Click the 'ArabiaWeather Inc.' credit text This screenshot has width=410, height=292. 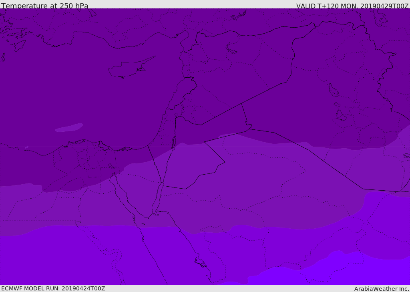[x=382, y=289]
